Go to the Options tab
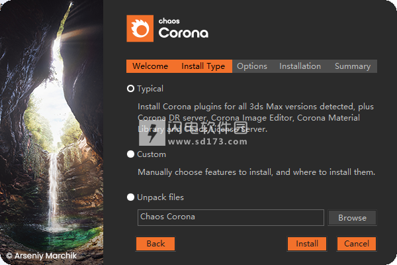 tap(252, 66)
